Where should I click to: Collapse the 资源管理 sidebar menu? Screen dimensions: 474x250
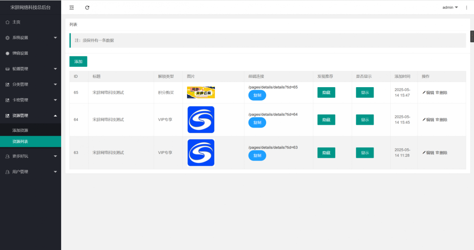tap(31, 115)
